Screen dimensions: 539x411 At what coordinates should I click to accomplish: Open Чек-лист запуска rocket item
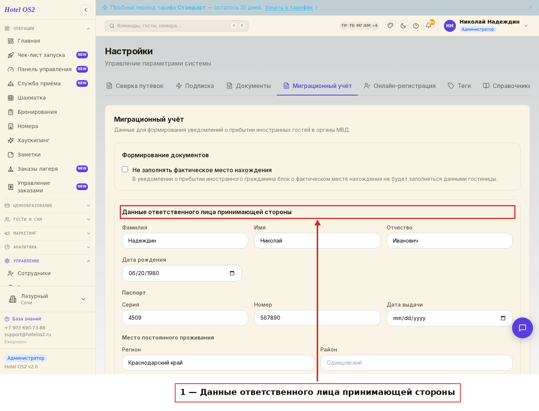[48, 55]
